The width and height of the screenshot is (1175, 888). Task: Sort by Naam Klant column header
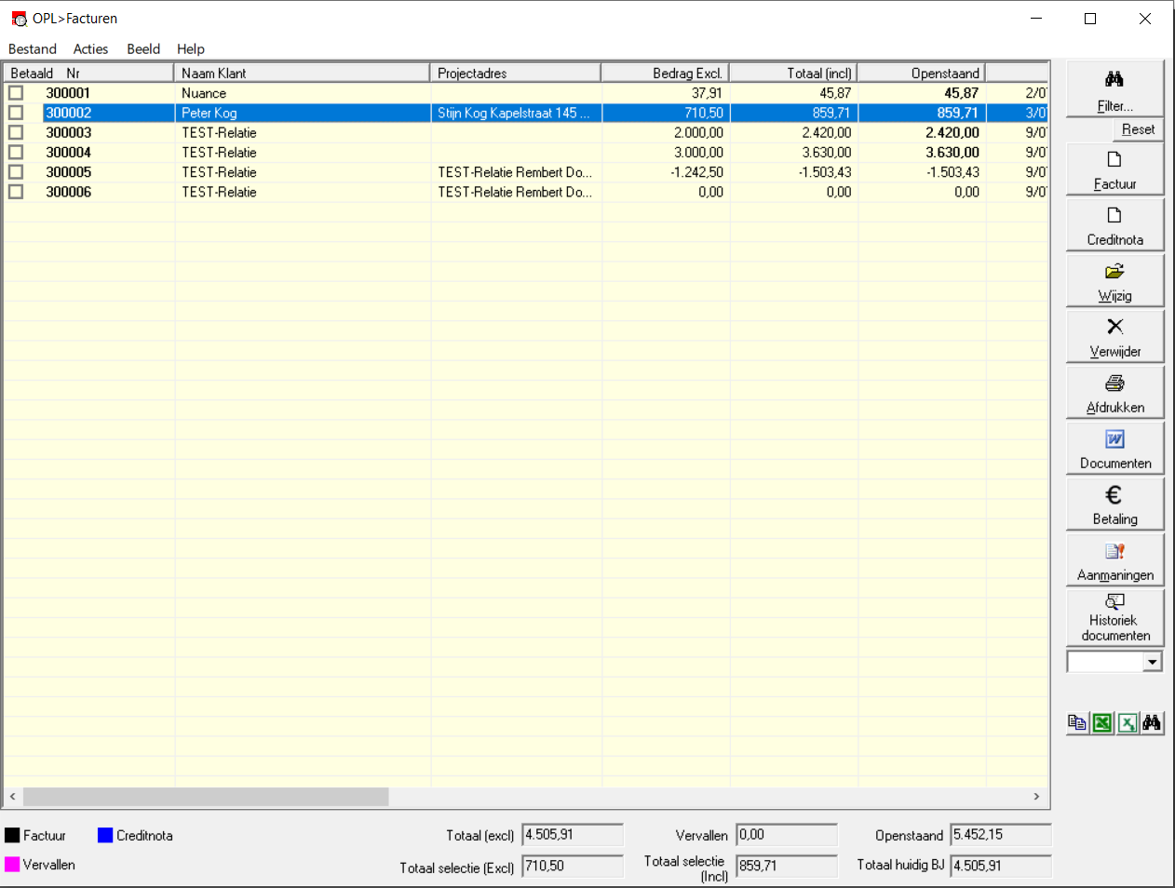pyautogui.click(x=302, y=73)
